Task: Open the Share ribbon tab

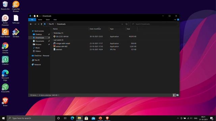Action: click(48, 19)
